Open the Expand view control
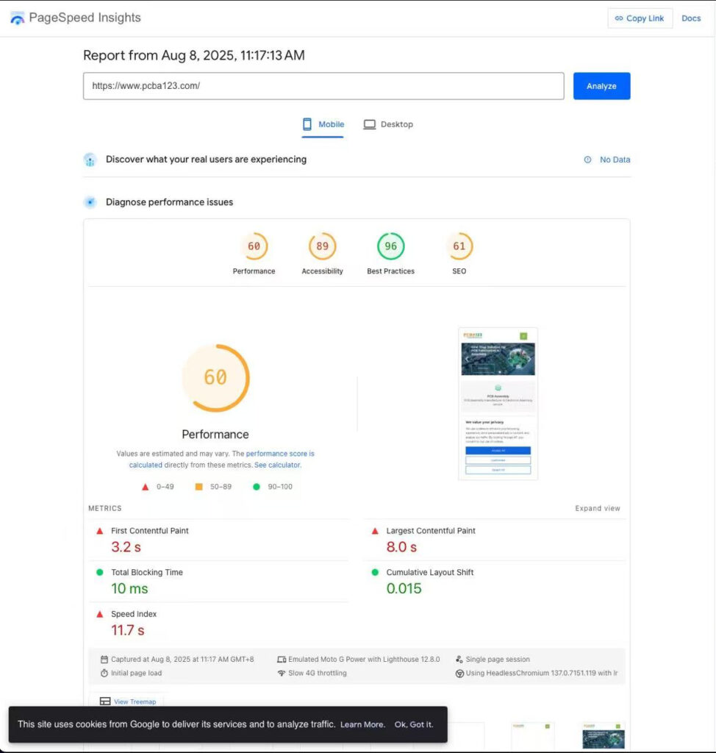This screenshot has width=716, height=753. pyautogui.click(x=598, y=508)
